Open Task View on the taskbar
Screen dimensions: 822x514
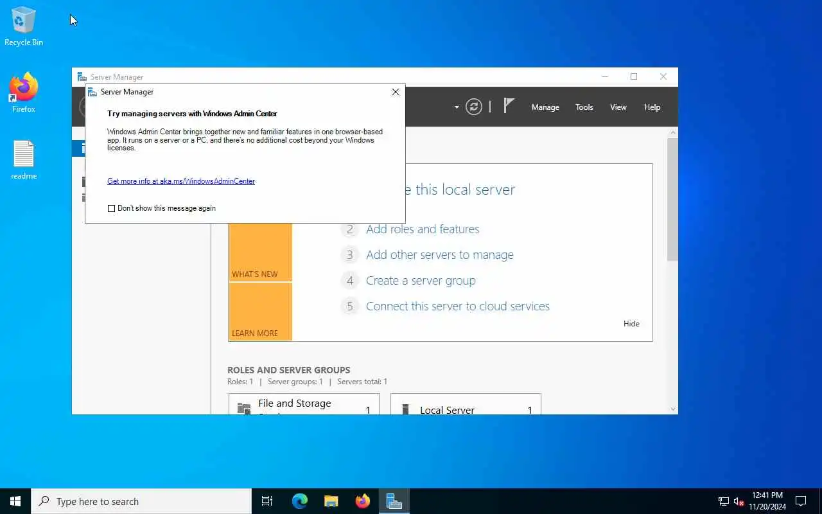[267, 501]
